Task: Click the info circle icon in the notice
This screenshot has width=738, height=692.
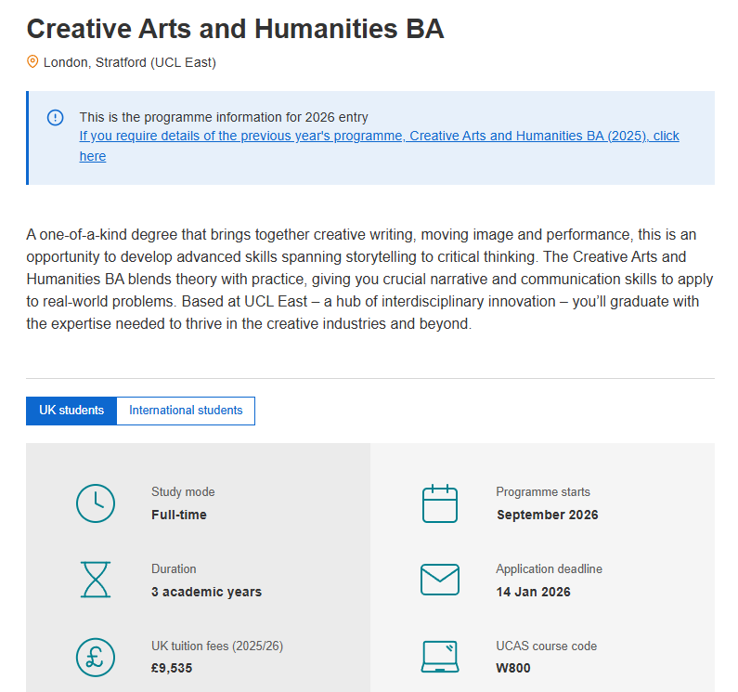Action: click(x=55, y=117)
